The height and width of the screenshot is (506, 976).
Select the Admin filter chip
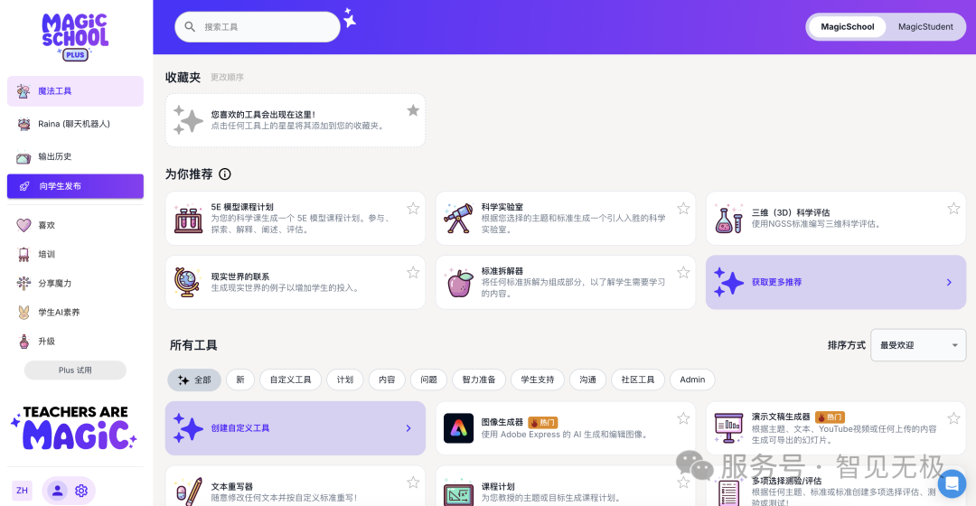692,379
